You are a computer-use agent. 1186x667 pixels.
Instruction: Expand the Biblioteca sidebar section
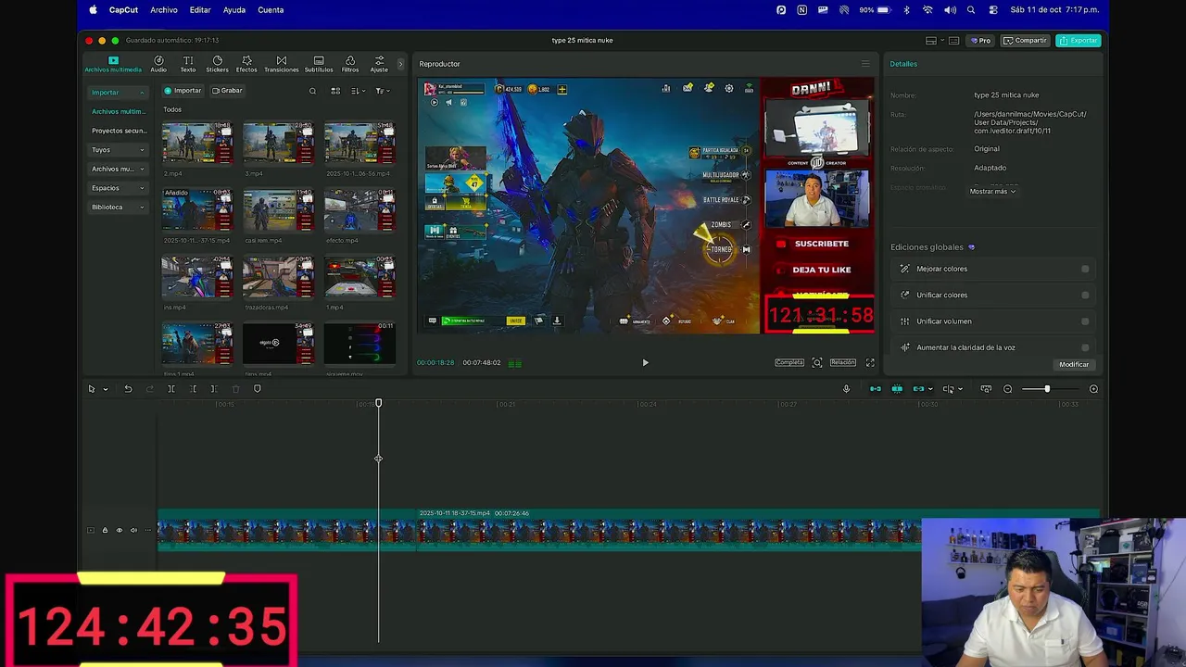click(117, 207)
